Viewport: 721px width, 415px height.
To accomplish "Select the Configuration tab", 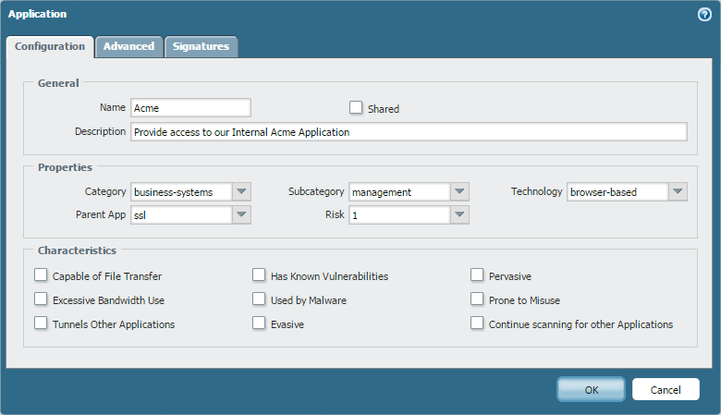I will coord(50,46).
